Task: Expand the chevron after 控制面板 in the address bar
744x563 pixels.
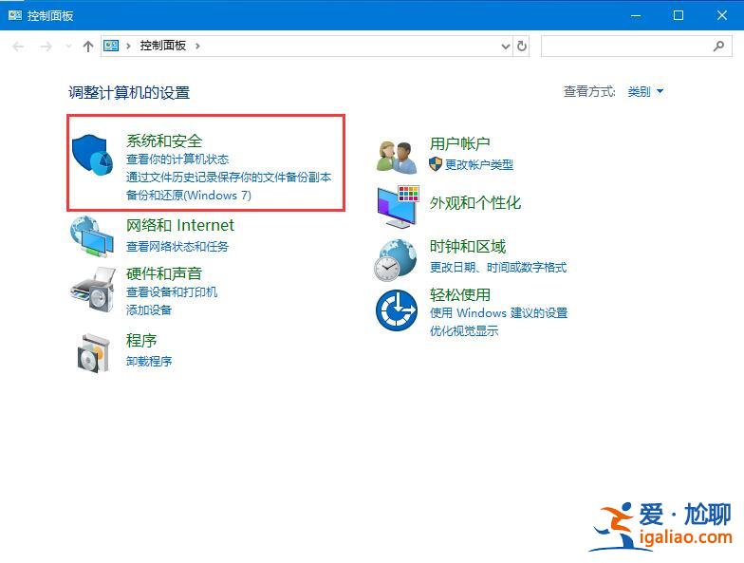Action: click(197, 46)
